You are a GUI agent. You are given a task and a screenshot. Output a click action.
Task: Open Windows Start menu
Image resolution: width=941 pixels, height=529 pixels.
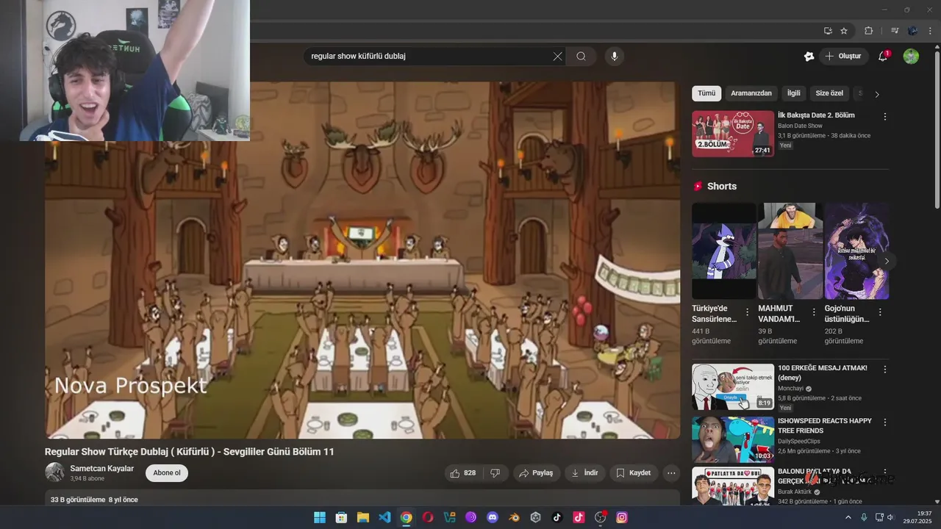tap(320, 517)
